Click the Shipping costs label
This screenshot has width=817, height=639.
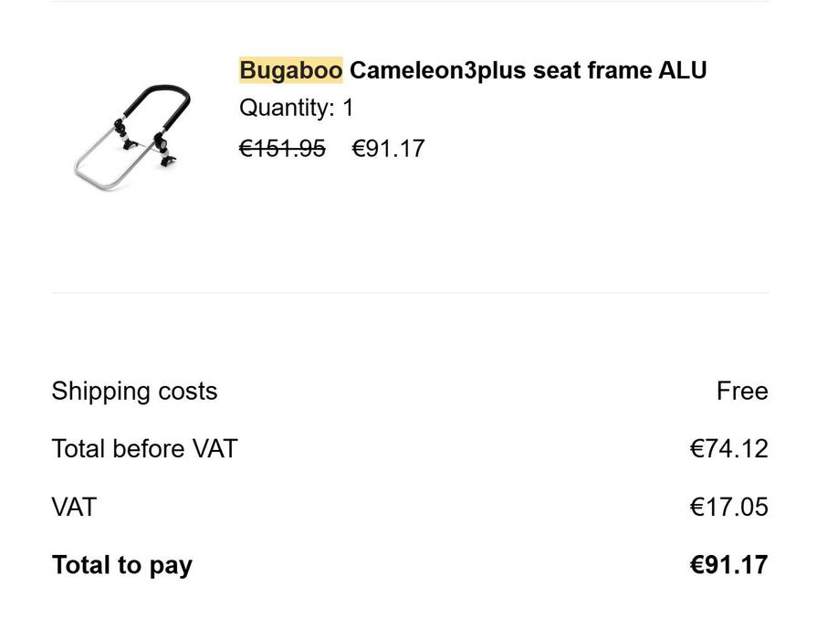[x=134, y=391]
